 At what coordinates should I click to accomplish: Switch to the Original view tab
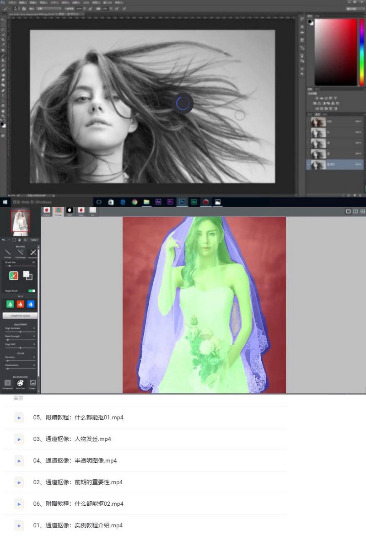(x=47, y=211)
